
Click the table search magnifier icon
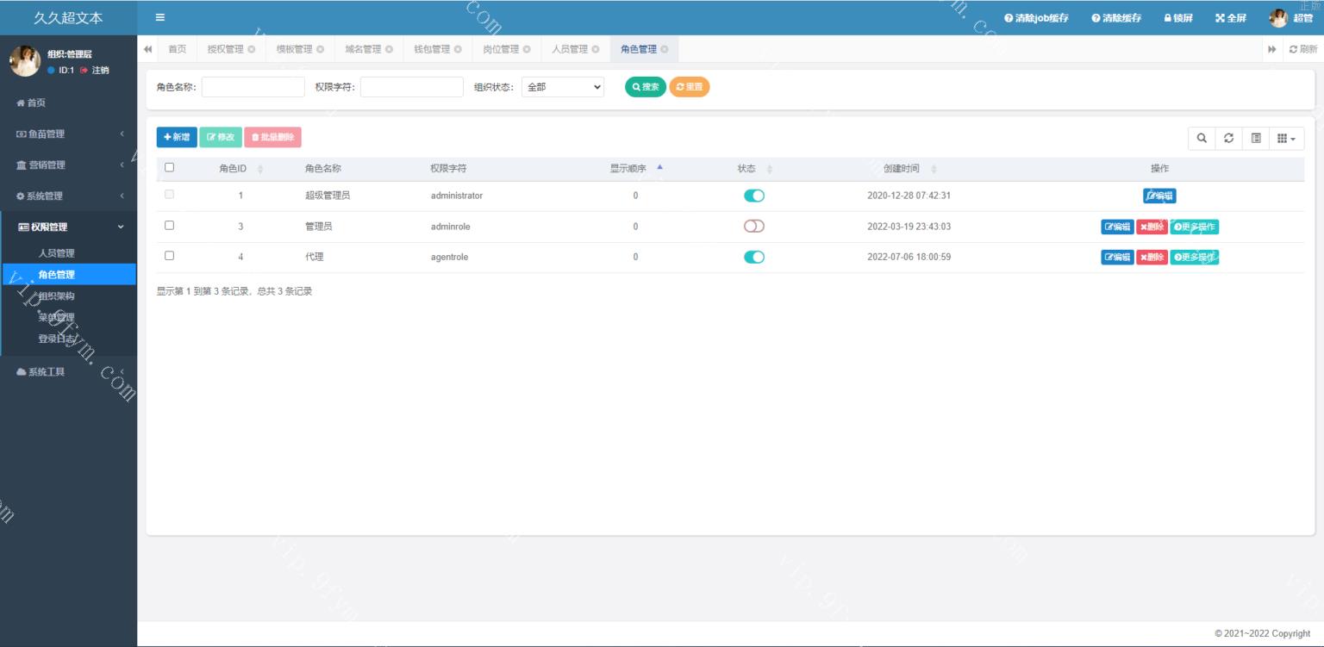1202,138
